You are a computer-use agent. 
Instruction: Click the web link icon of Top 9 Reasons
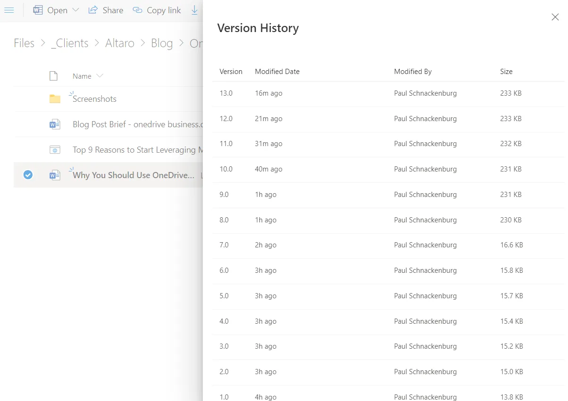[x=55, y=150]
